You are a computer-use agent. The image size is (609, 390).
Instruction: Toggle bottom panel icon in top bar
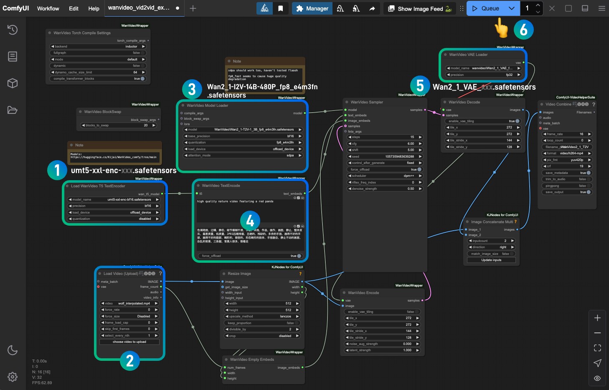point(585,8)
